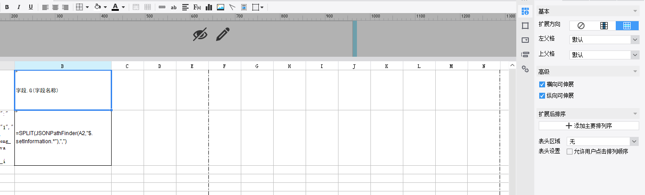This screenshot has height=195, width=645.
Task: Open floating element dropdown arrow
Action: (x=262, y=7)
